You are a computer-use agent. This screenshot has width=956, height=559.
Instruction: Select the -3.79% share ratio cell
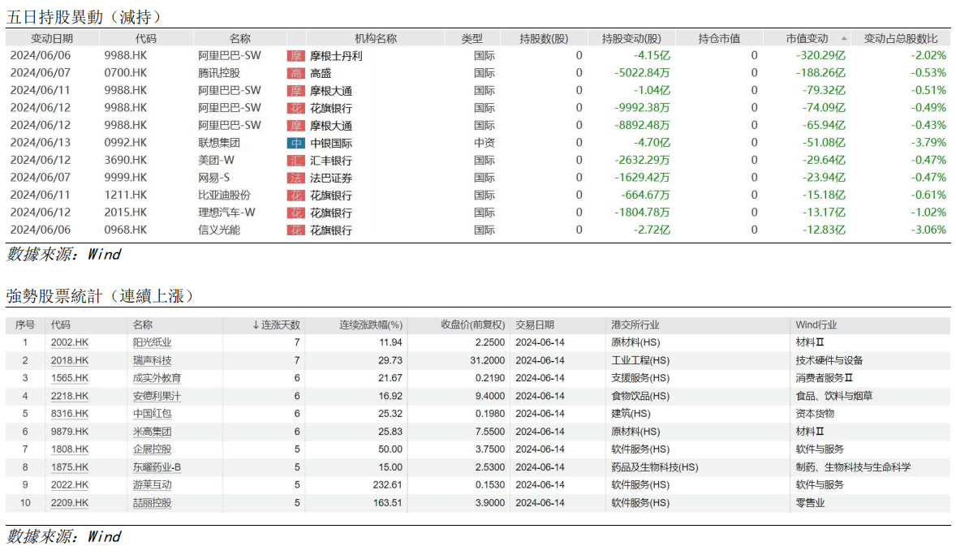tap(928, 143)
